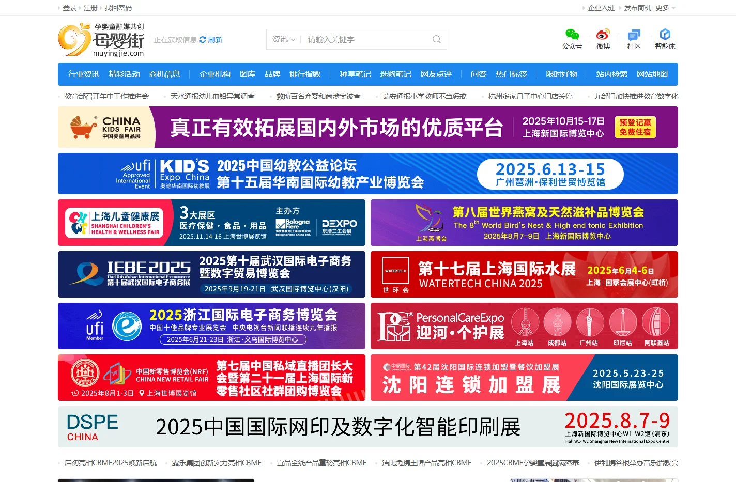
Task: Open the 网友点评 menu item
Action: coord(436,74)
